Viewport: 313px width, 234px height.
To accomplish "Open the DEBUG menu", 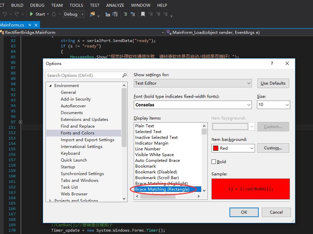I will (37, 5).
